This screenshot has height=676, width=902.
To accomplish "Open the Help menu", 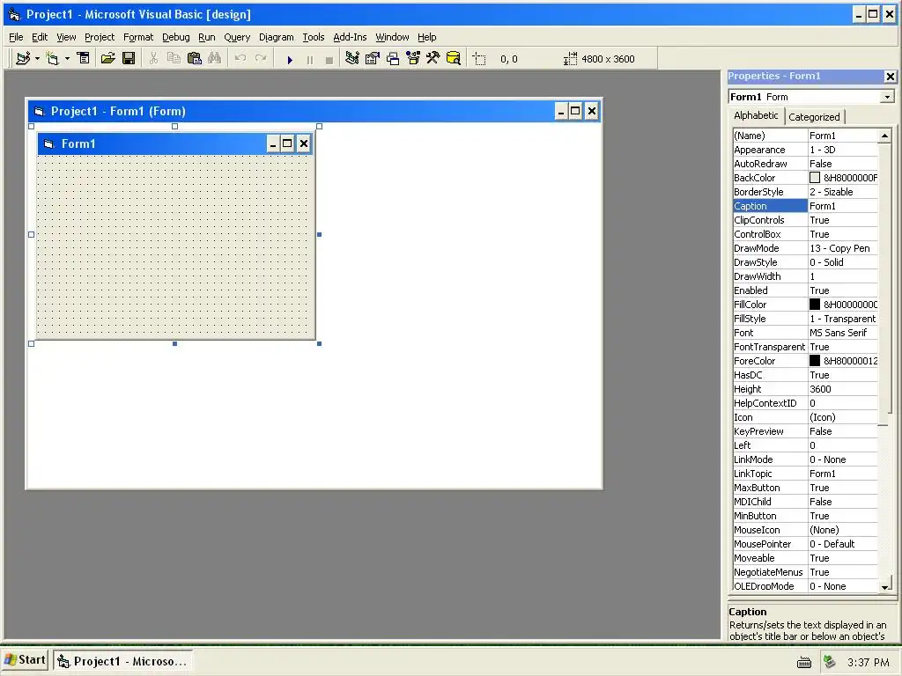I will (427, 37).
